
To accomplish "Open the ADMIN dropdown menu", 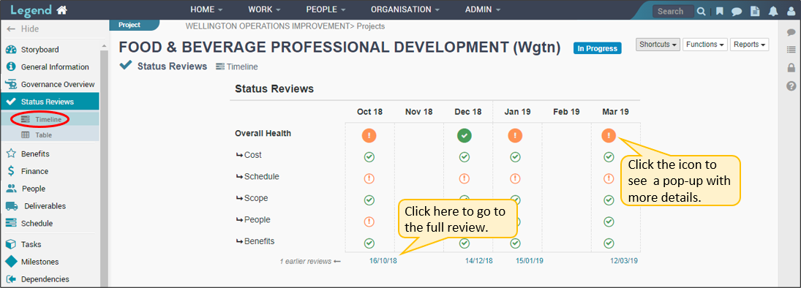I will pyautogui.click(x=483, y=10).
